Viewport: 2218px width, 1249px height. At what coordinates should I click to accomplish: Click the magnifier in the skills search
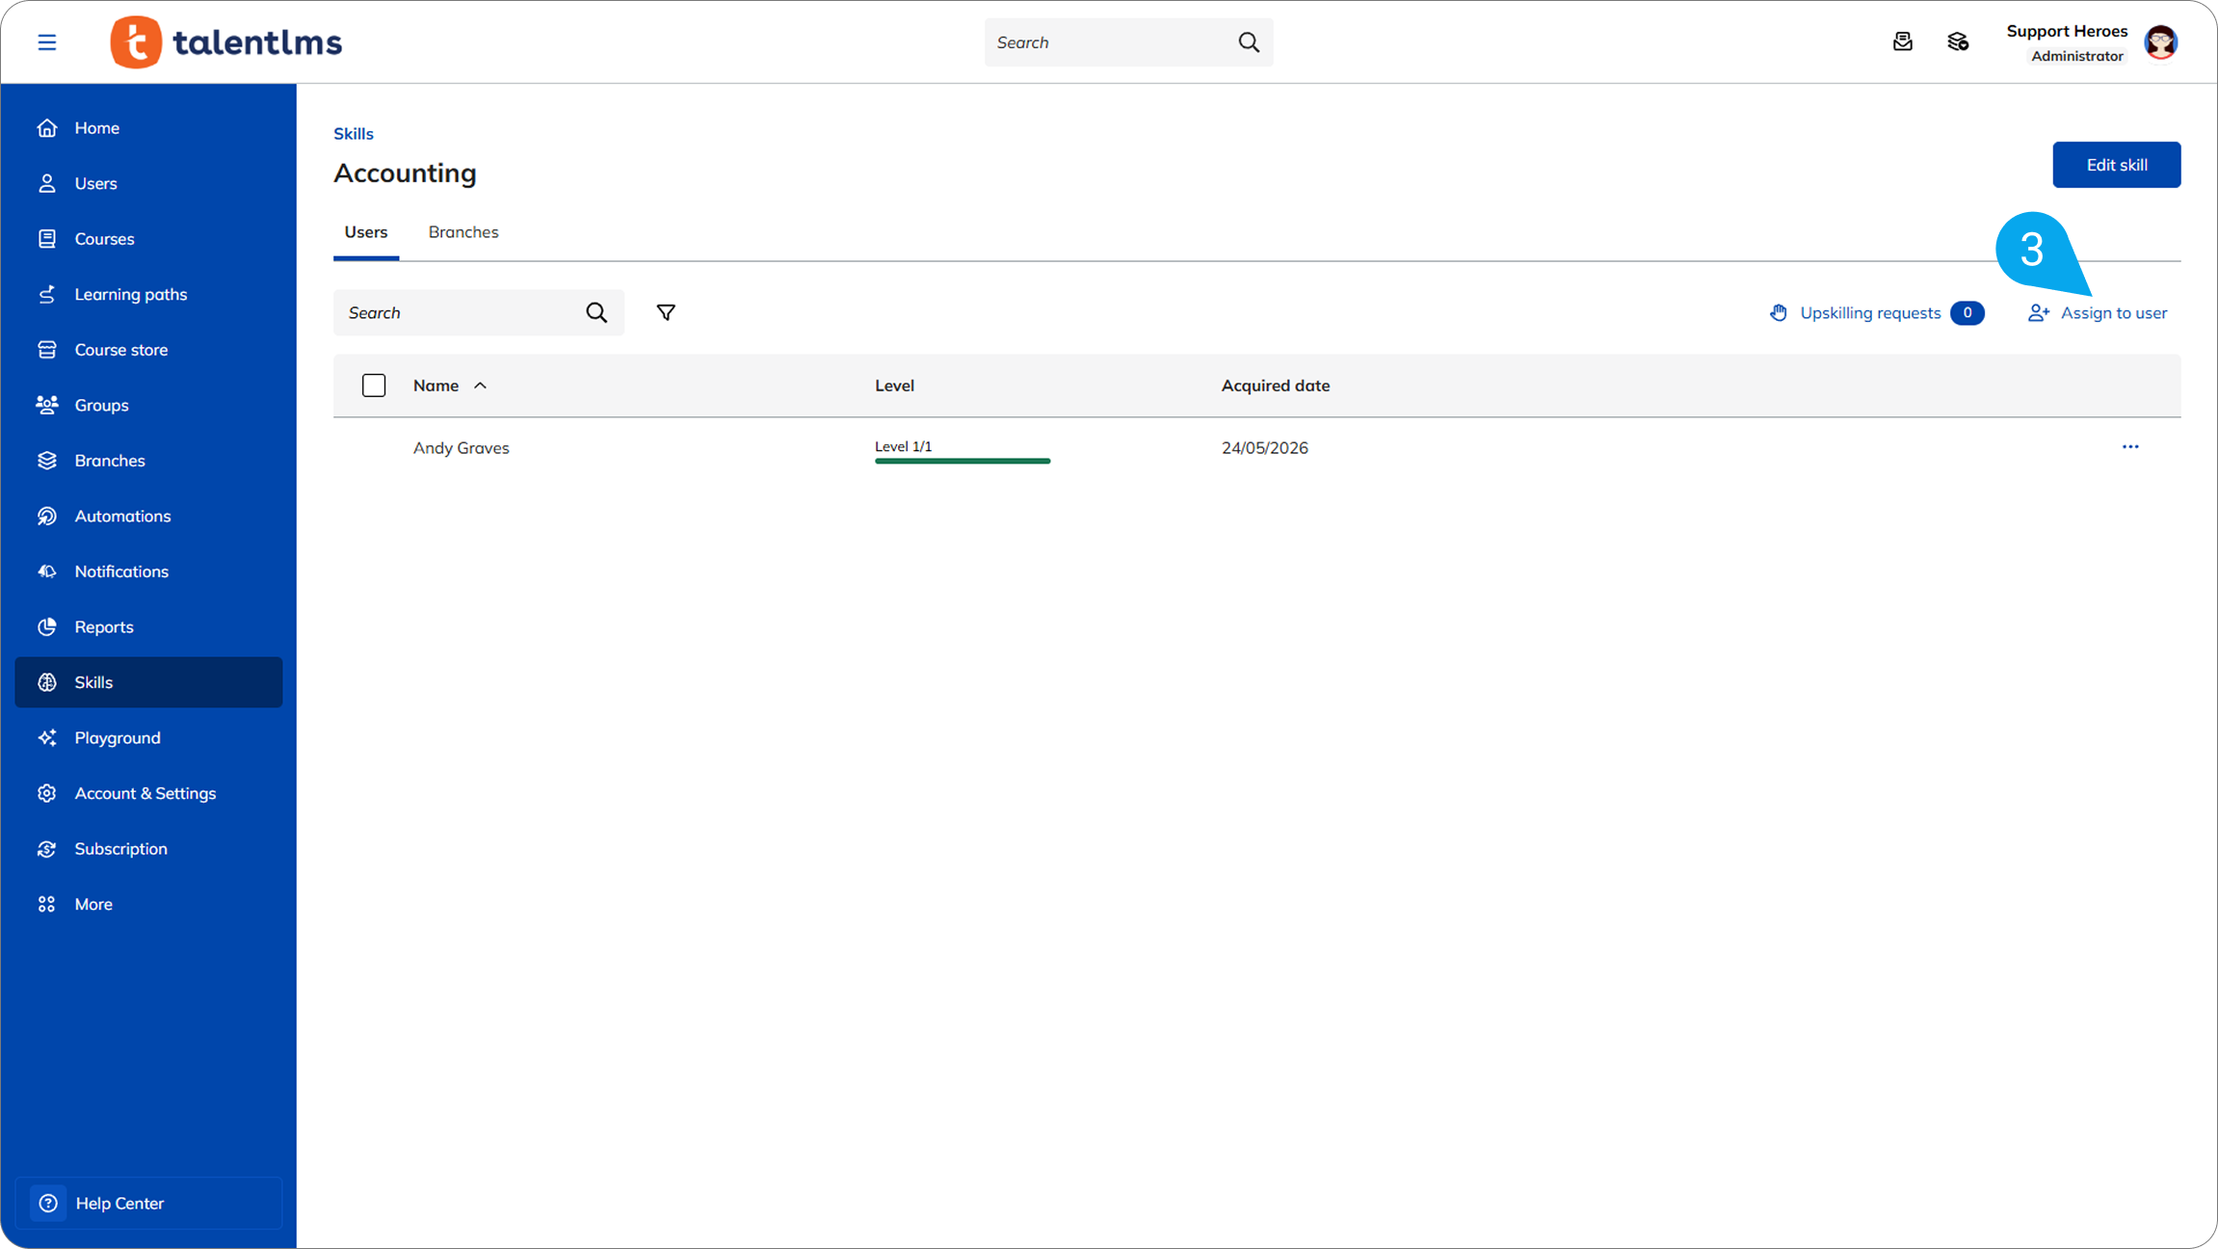tap(596, 312)
